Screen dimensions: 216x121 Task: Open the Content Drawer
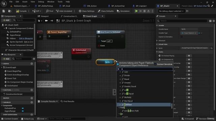[x=10, y=119]
